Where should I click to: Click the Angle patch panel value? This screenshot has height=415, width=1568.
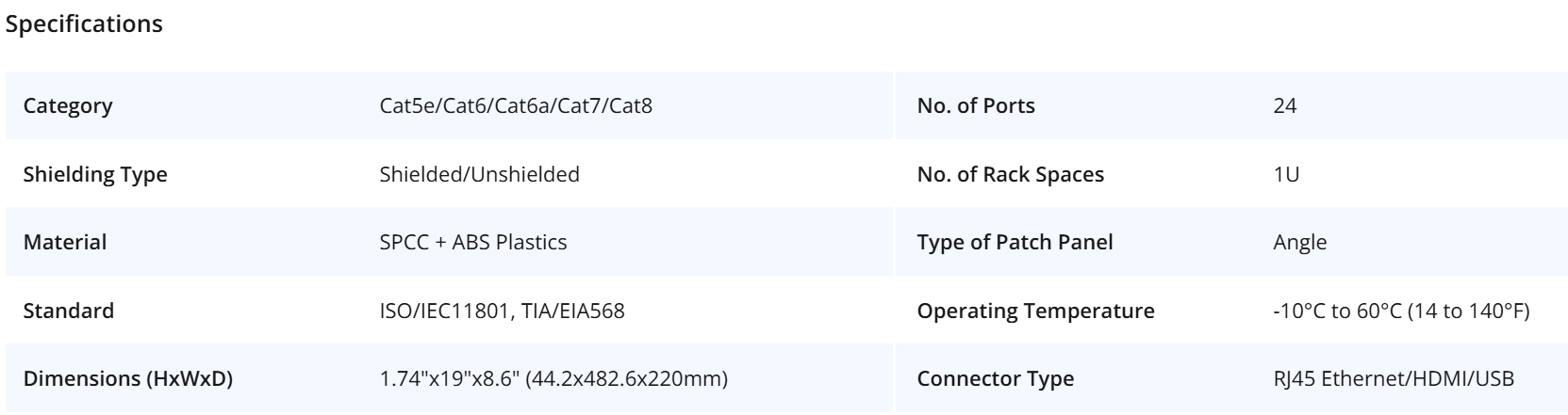1299,242
